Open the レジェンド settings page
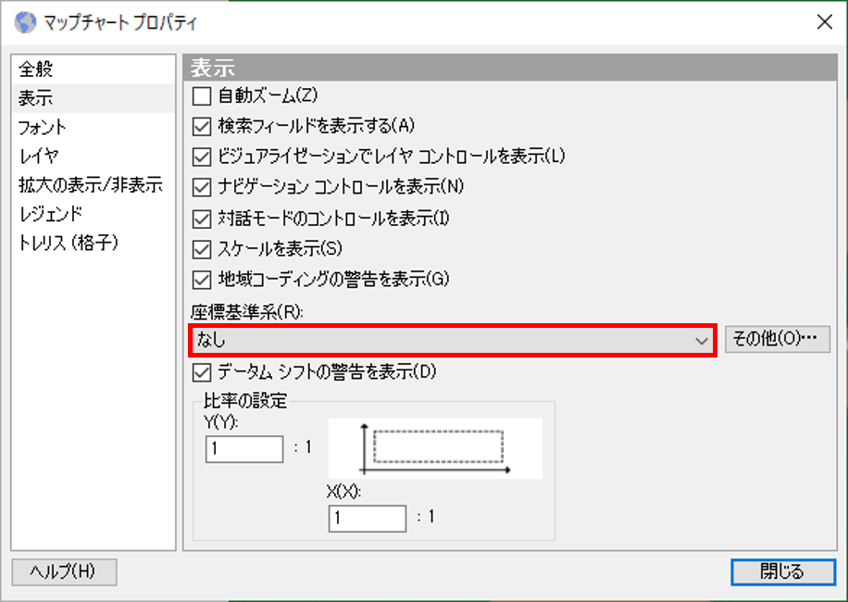Image resolution: width=848 pixels, height=602 pixels. pyautogui.click(x=92, y=214)
